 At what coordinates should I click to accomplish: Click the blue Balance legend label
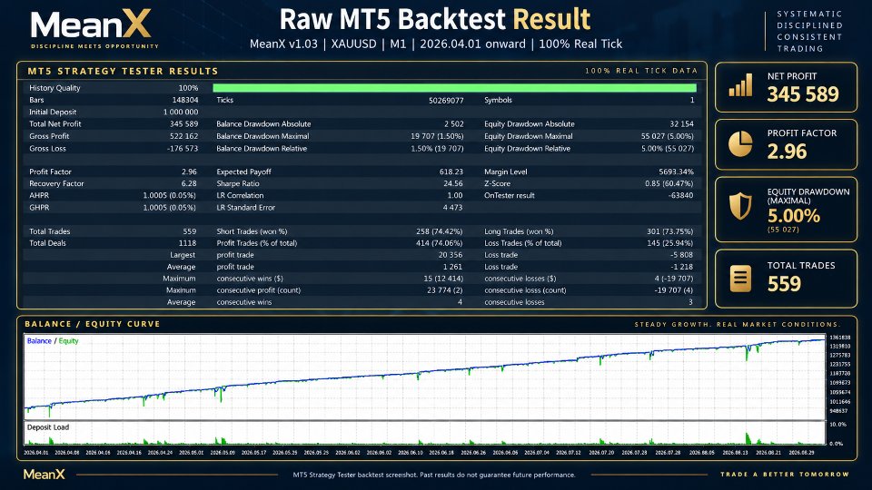pos(39,341)
